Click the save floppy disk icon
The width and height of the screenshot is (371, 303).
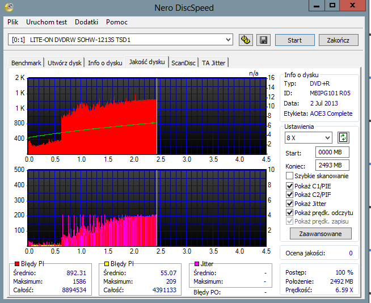[x=263, y=40]
